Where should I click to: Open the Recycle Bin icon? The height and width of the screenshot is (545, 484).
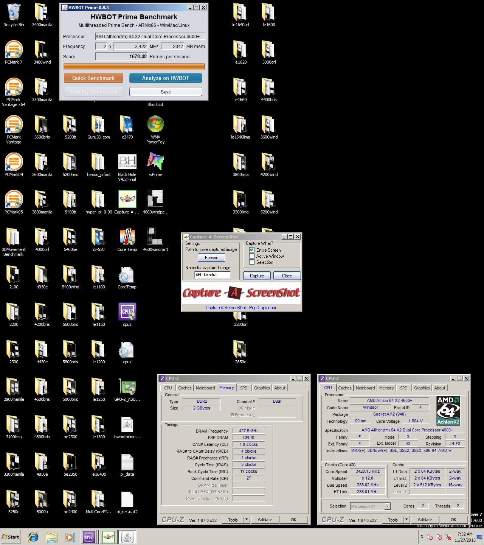(x=14, y=12)
